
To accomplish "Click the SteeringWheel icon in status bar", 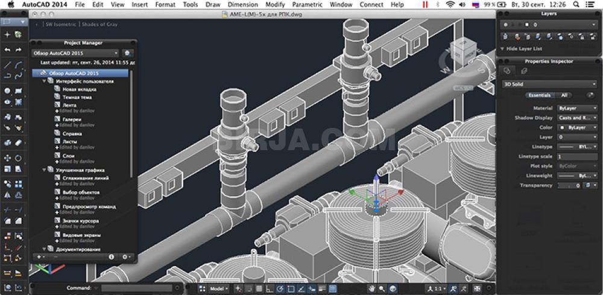I will (x=393, y=288).
